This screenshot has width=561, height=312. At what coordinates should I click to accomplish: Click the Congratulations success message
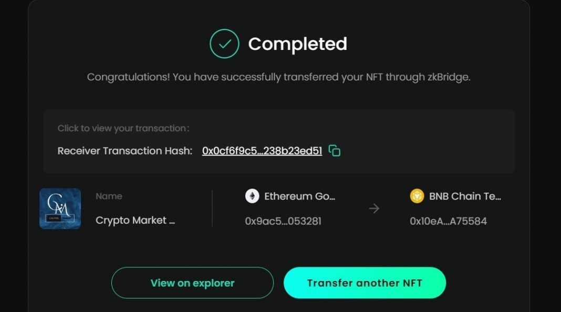pos(278,77)
